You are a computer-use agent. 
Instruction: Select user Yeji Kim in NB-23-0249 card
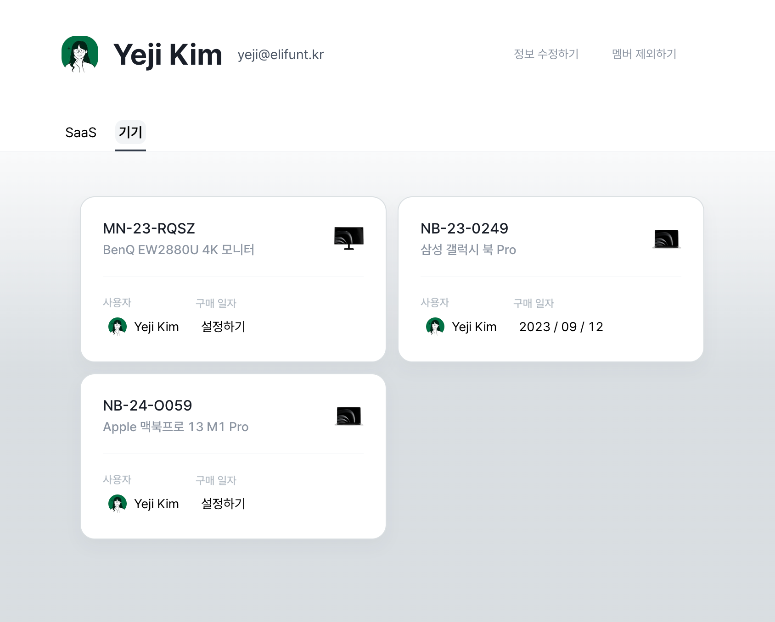[x=474, y=327]
